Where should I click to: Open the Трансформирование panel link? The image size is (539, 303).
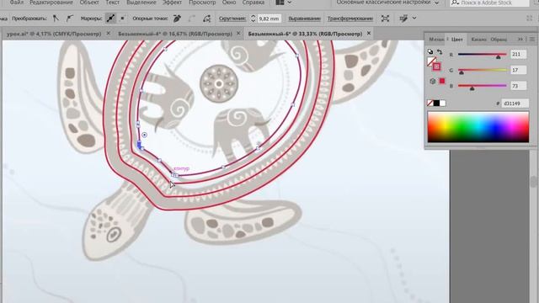(350, 19)
